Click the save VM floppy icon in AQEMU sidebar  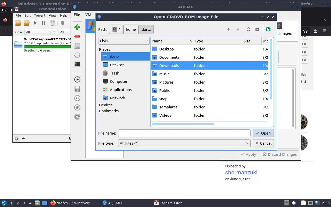coord(77,89)
